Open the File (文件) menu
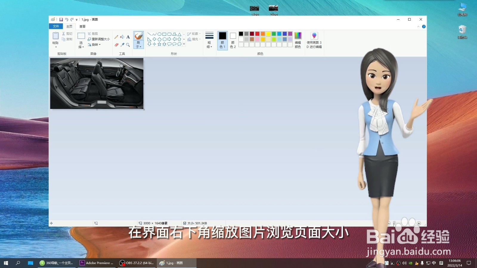 tap(56, 27)
